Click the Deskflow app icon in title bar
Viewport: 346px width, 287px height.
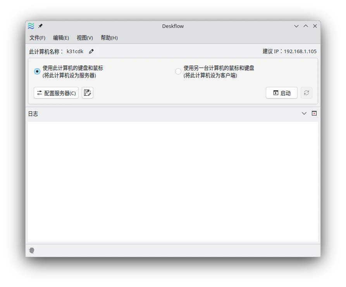(31, 26)
